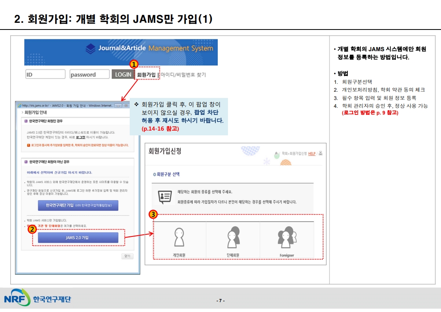Click the Journal&Article Management System banner
The image size is (441, 312).
pyautogui.click(x=121, y=52)
